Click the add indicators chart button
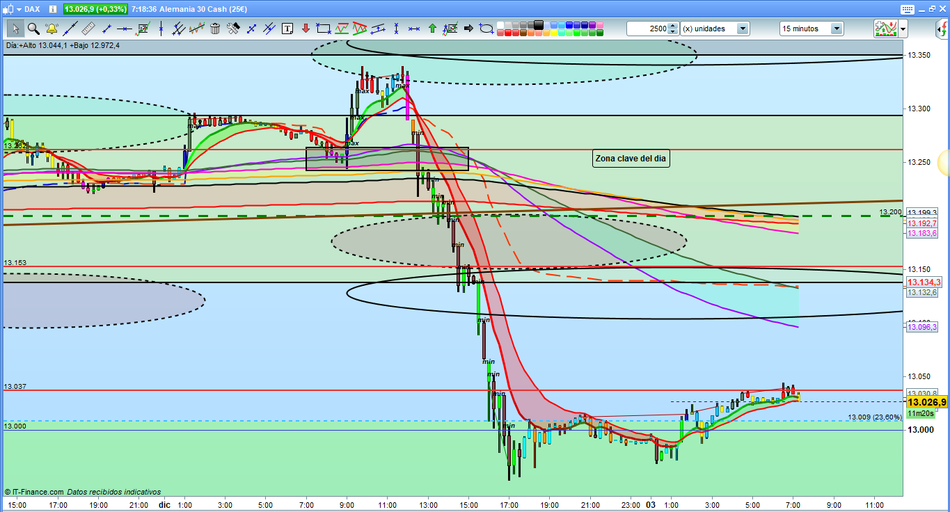The width and height of the screenshot is (950, 512). [885, 29]
